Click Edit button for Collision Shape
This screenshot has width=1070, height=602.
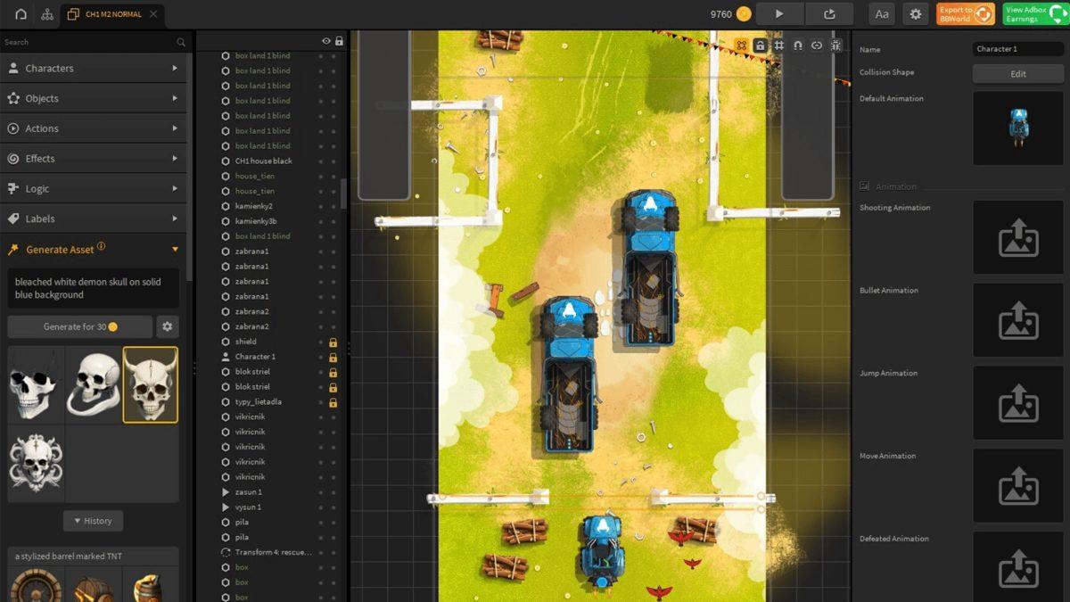[x=1017, y=74]
